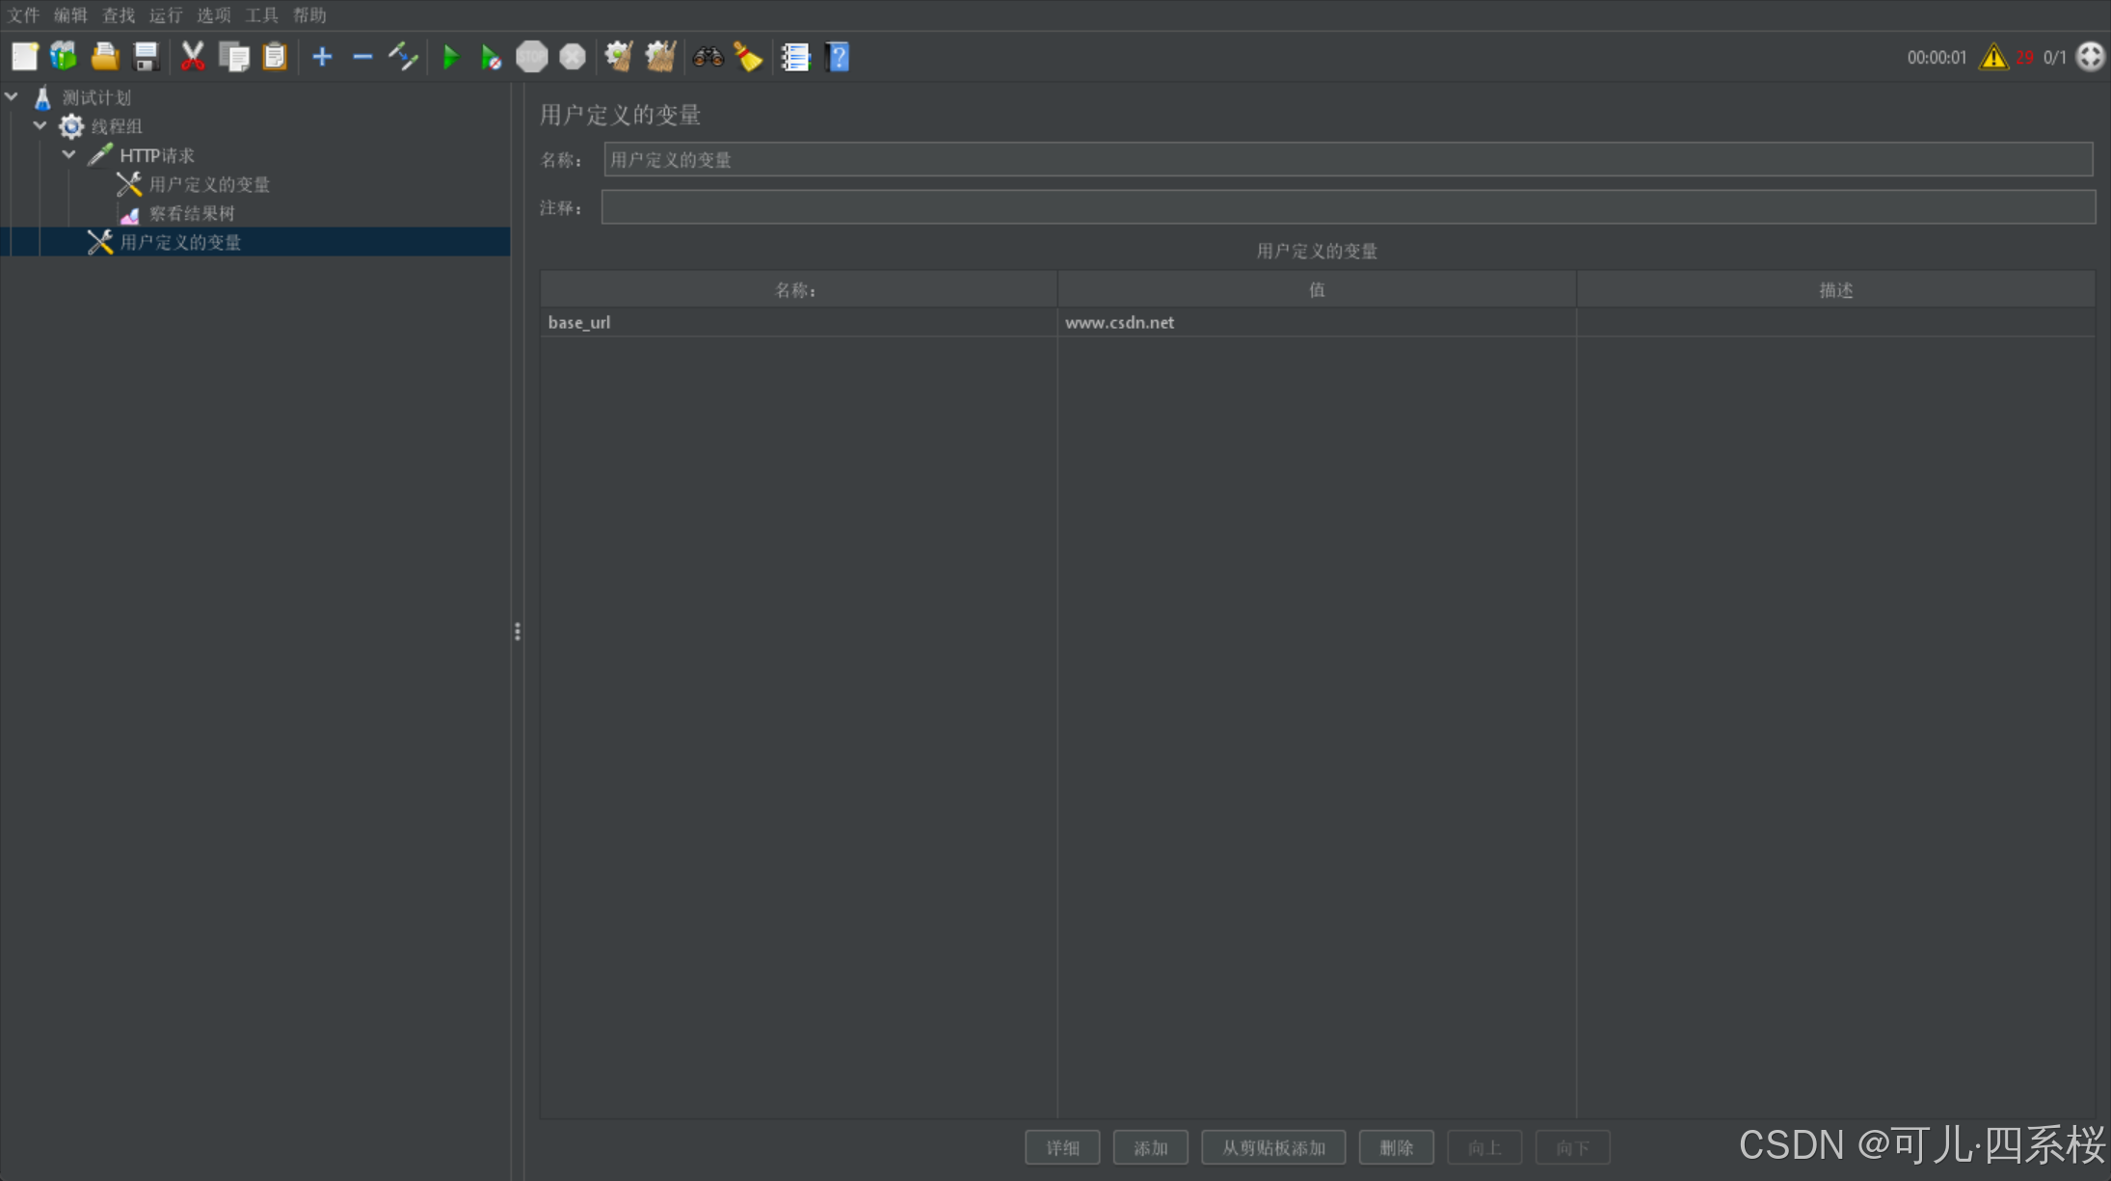The height and width of the screenshot is (1181, 2111).
Task: Click the Help question mark icon
Action: click(x=838, y=58)
